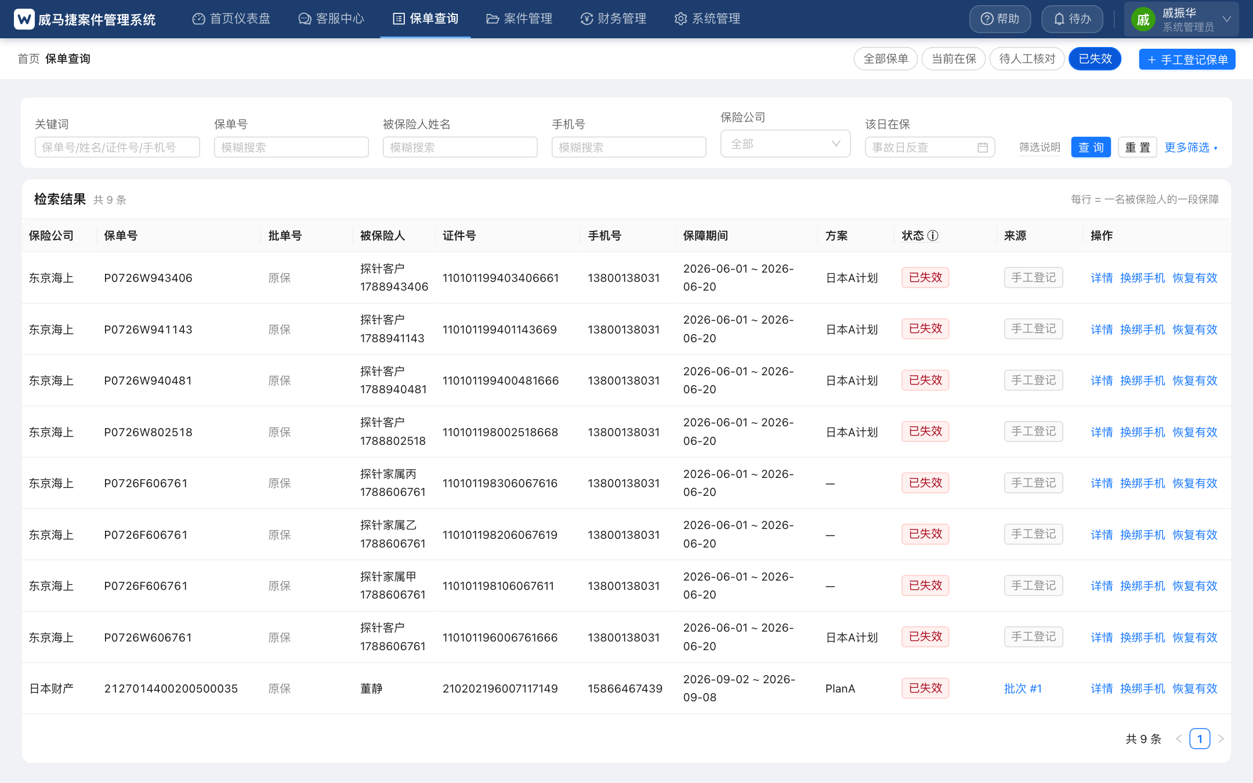1253x783 pixels.
Task: Click the info icon beside 状态 header
Action: 933,235
